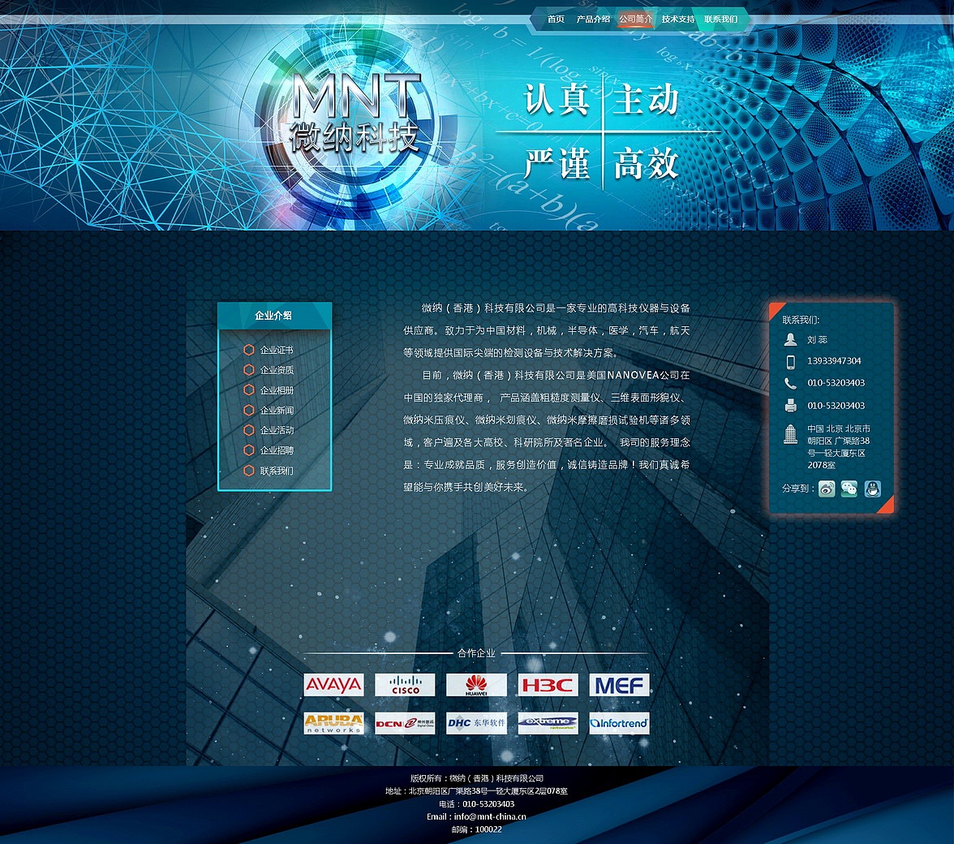Screen dimensions: 954x844
Task: Open the Sina Weibo share icon
Action: coord(826,489)
